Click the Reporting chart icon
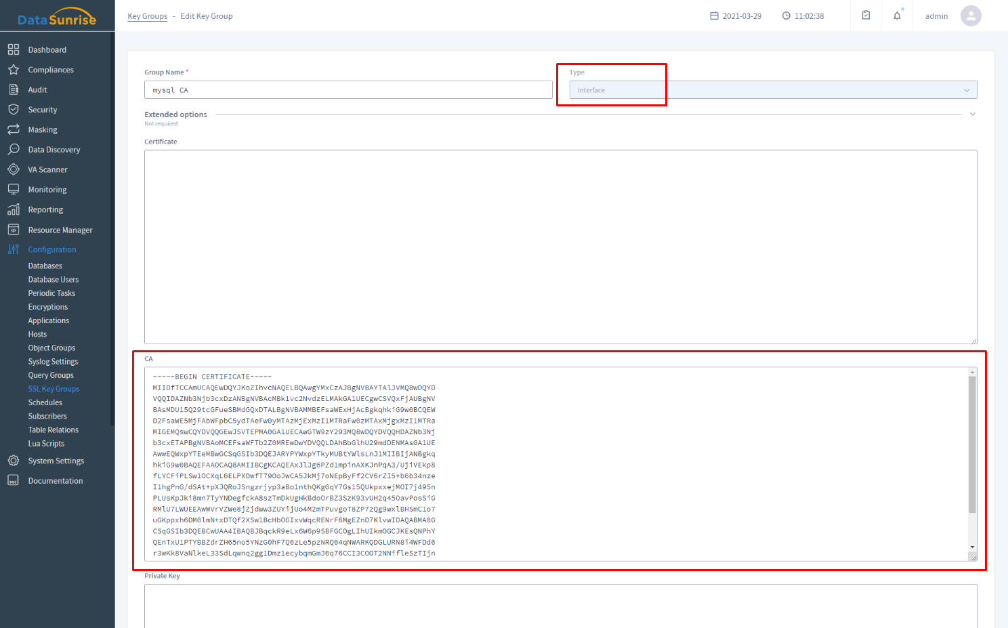Image resolution: width=1008 pixels, height=628 pixels. click(14, 209)
